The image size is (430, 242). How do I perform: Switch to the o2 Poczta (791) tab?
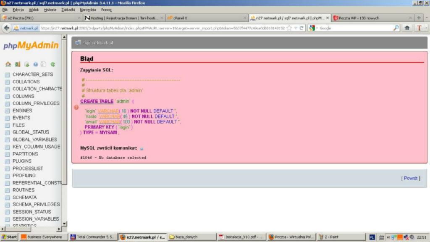[x=41, y=18]
